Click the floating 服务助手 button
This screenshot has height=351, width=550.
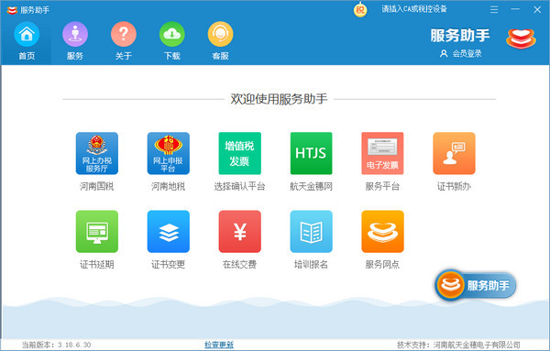pyautogui.click(x=475, y=285)
